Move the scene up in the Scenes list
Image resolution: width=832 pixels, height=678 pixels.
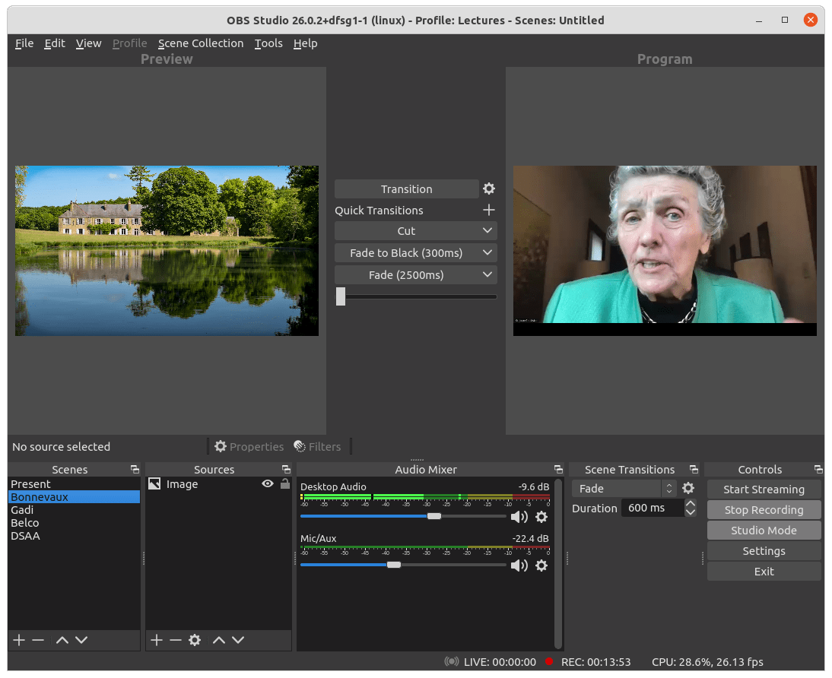point(62,640)
